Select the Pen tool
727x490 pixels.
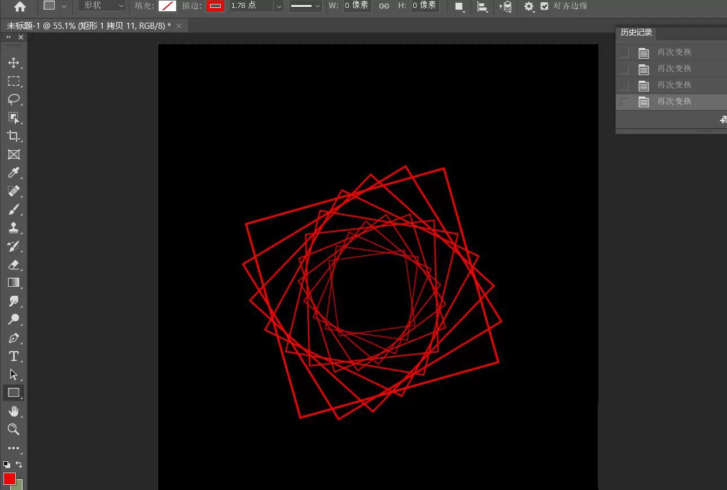(14, 338)
